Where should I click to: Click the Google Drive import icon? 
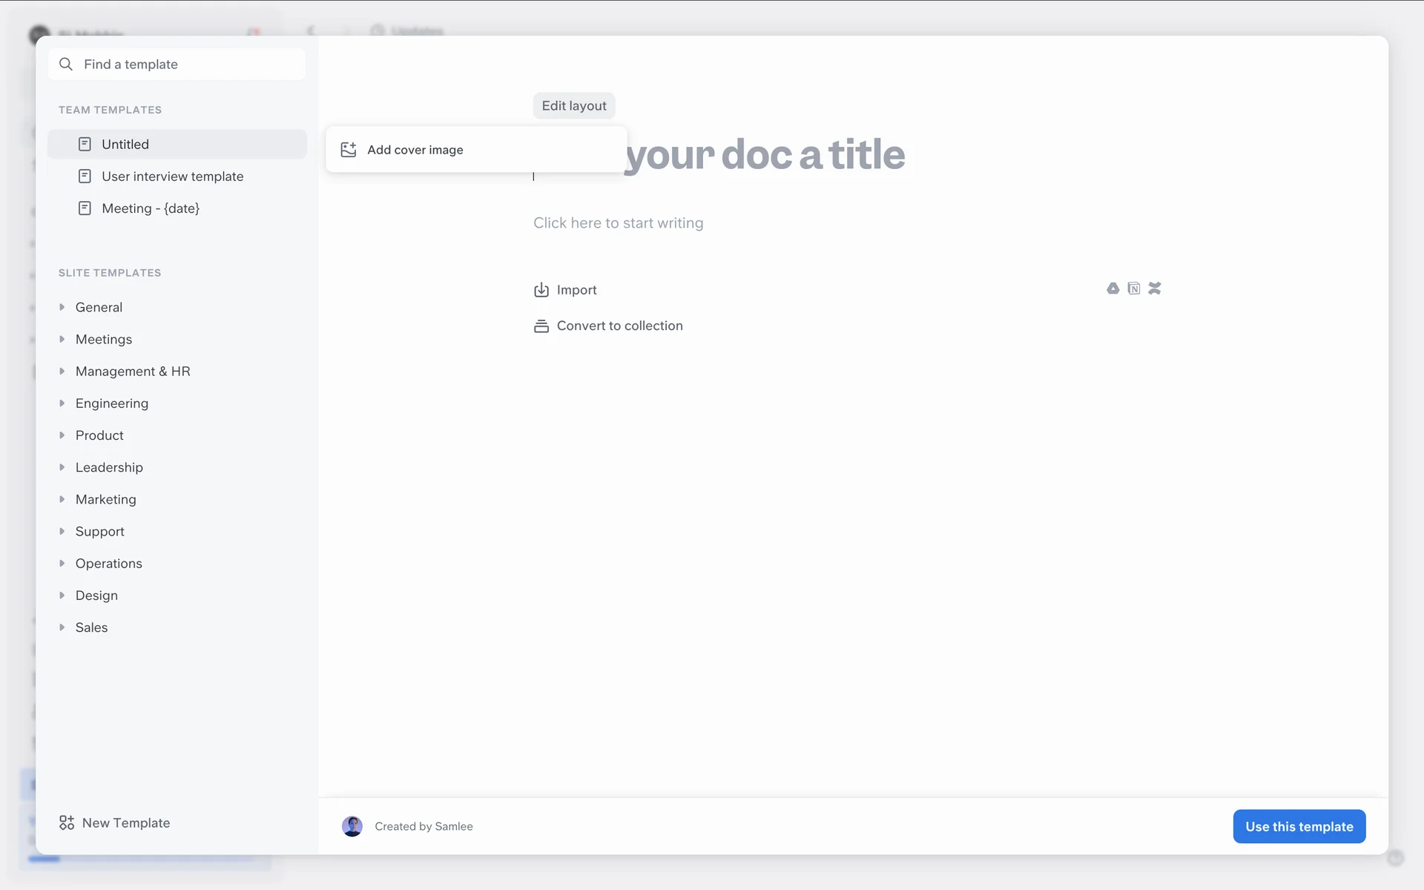(x=1112, y=289)
